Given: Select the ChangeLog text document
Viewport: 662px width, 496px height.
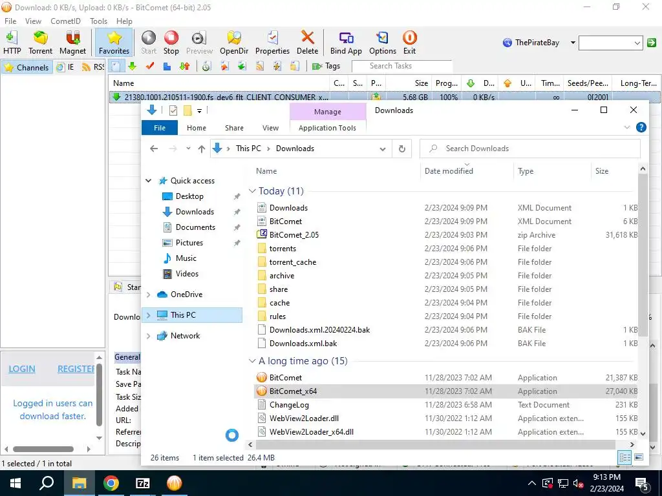Looking at the screenshot, I should pos(289,405).
